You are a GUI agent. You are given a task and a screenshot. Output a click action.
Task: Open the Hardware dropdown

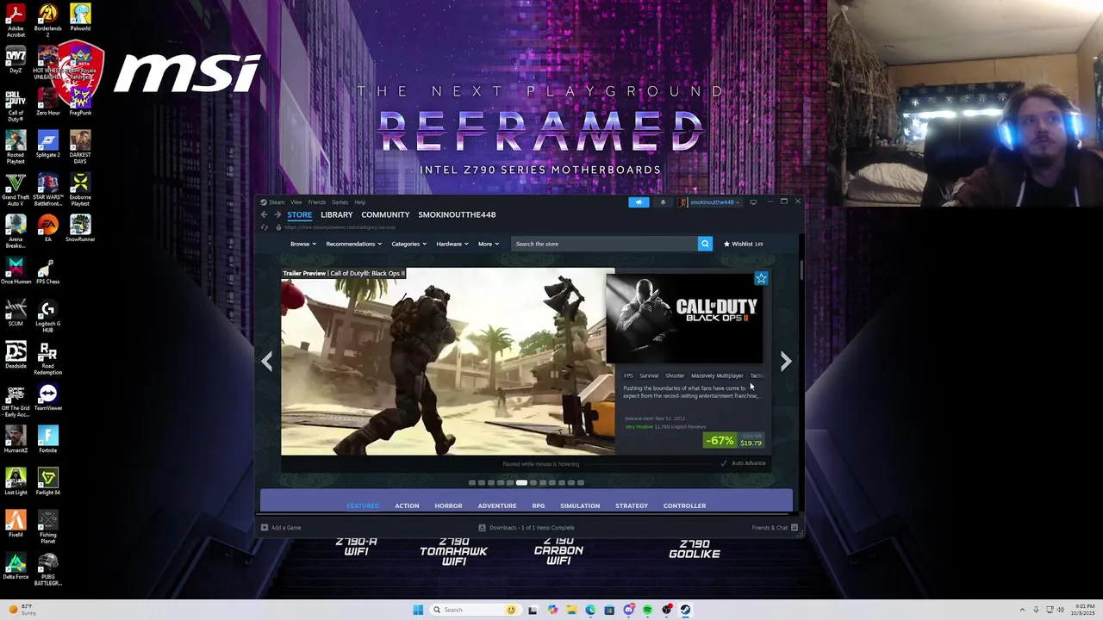click(x=452, y=244)
